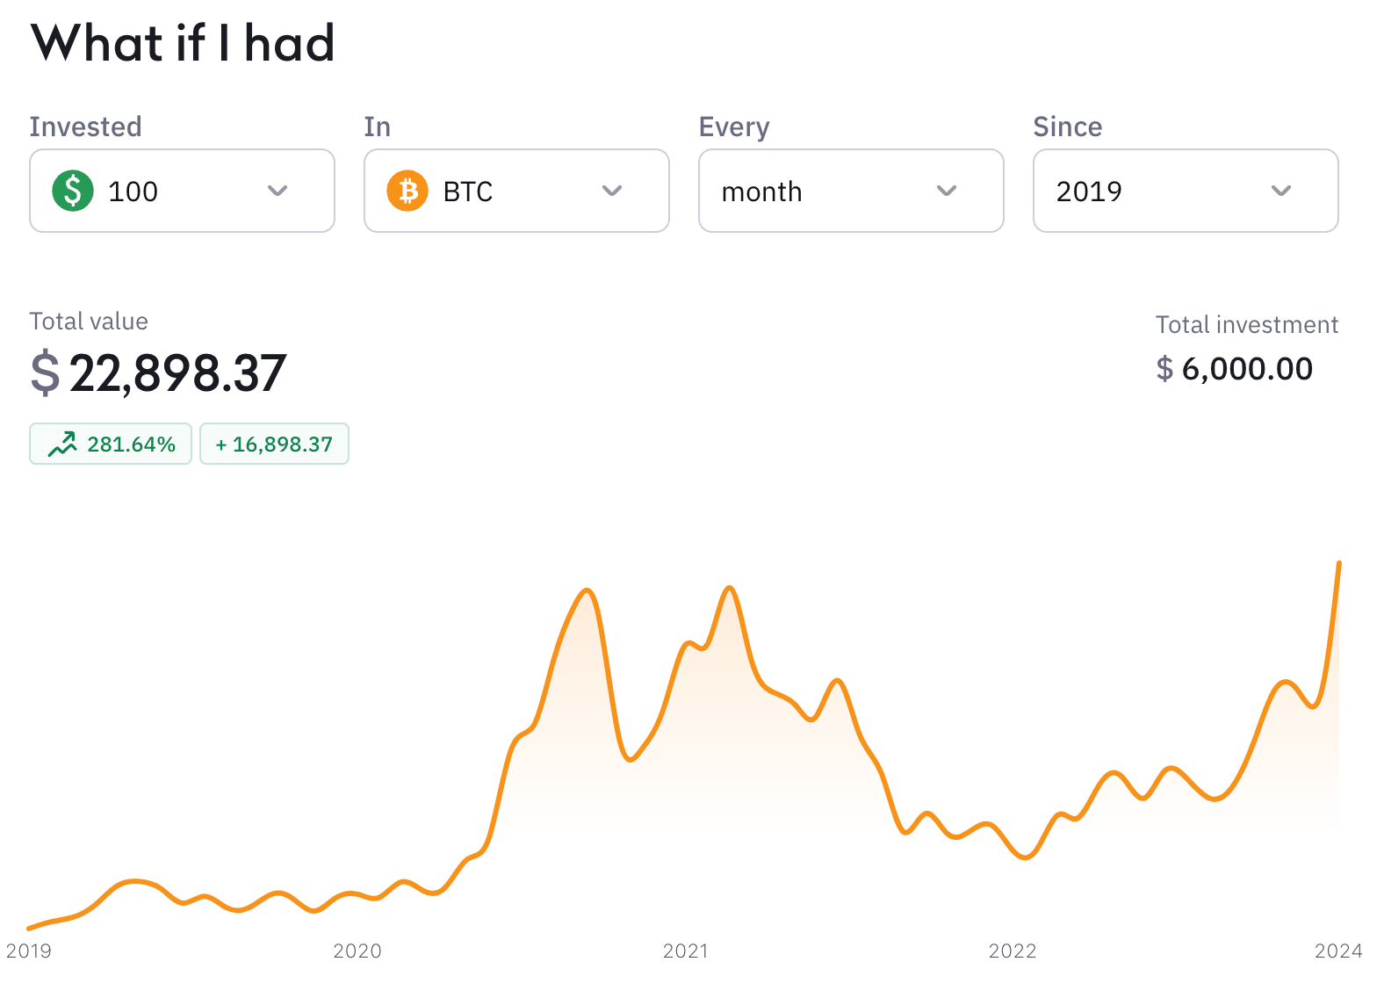This screenshot has height=998, width=1384.
Task: Click the 2020 marker on chart axis
Action: pyautogui.click(x=357, y=951)
